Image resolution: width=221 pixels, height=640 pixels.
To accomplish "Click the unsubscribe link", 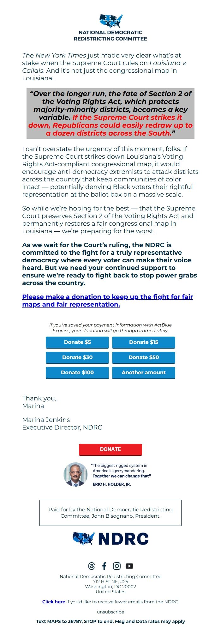I will click(x=110, y=612).
